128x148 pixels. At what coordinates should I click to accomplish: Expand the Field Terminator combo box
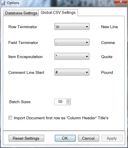pyautogui.click(x=72, y=42)
